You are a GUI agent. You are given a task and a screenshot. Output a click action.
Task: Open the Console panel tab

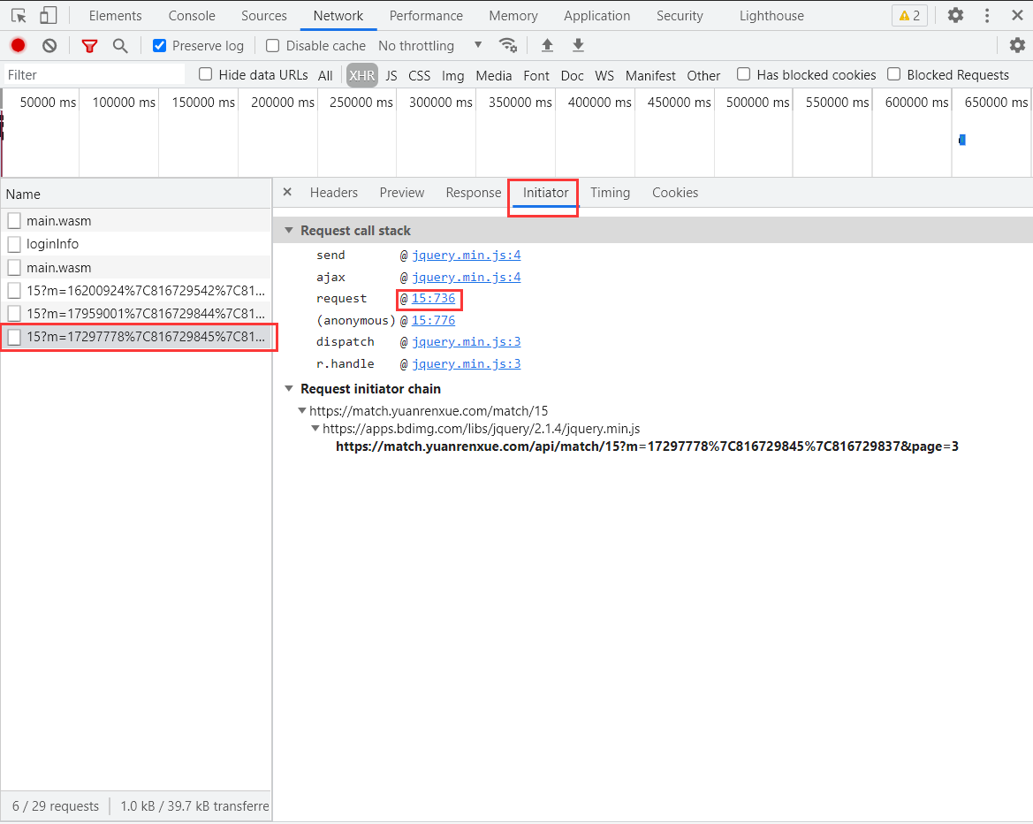192,16
